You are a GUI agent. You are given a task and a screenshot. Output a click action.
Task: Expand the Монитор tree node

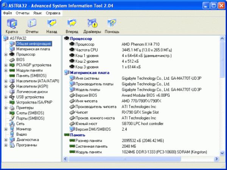tap(6, 129)
